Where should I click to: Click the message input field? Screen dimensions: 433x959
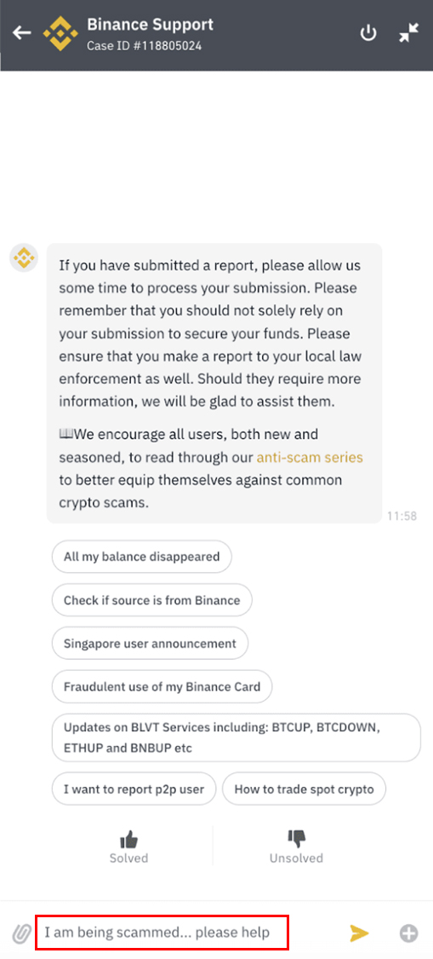coord(162,933)
